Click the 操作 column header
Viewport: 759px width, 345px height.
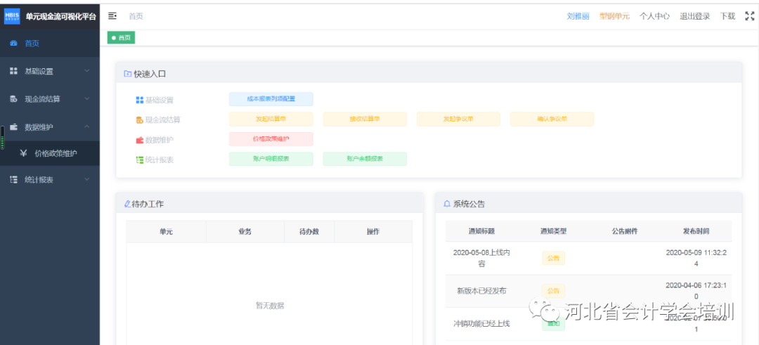[373, 232]
